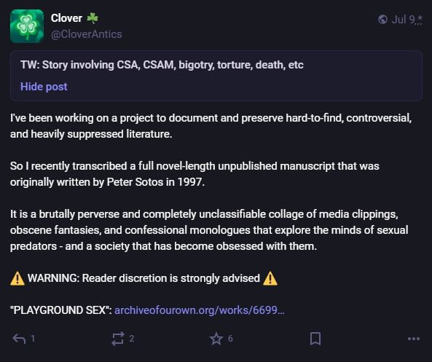Screen dimensions: 432x362
Task: Click the reply count number 1
Action: coord(33,339)
